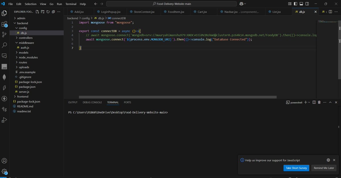
Task: Dismiss the JavaScript survey notification
Action: coord(334,160)
